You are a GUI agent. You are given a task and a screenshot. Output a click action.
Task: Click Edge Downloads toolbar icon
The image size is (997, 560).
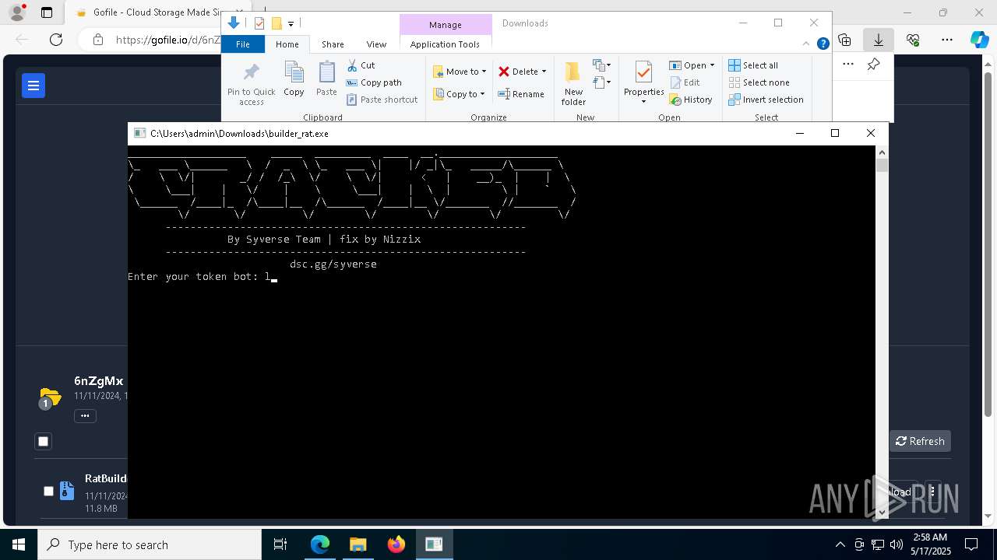tap(879, 40)
